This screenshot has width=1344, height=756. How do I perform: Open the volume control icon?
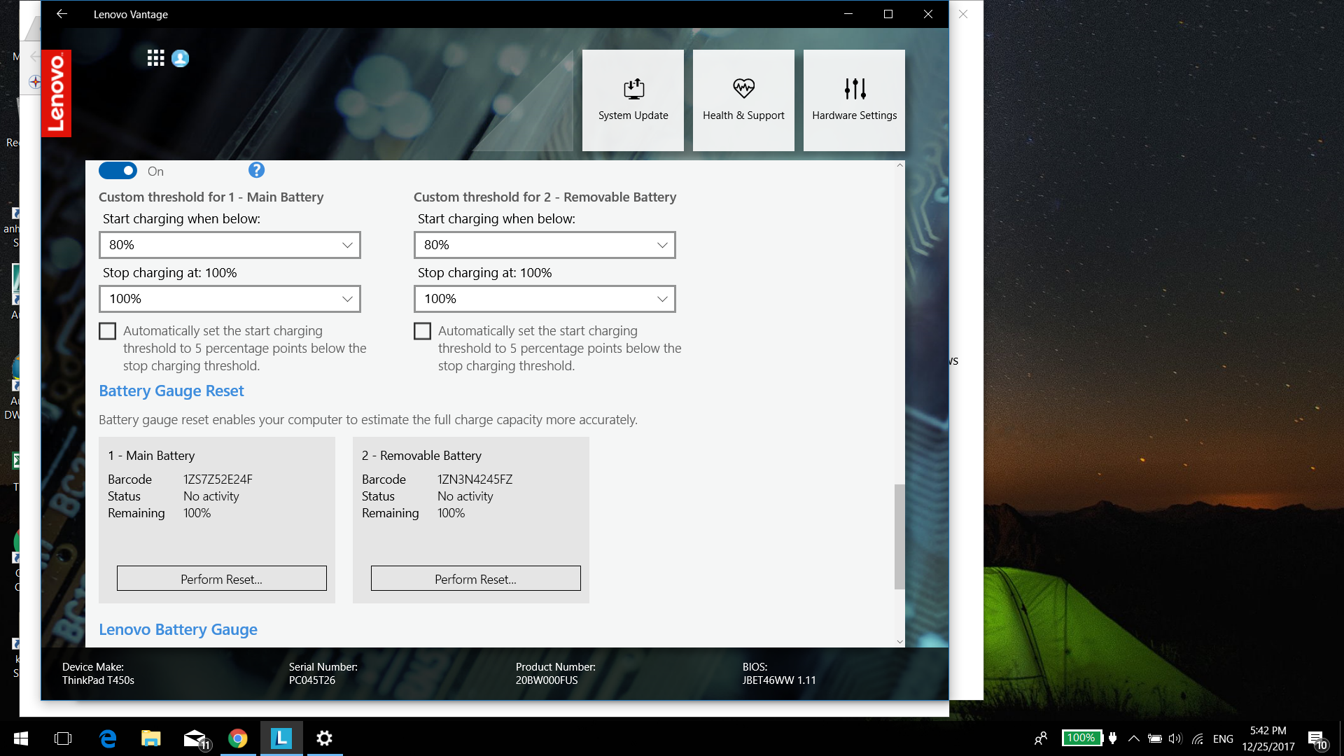pyautogui.click(x=1175, y=738)
